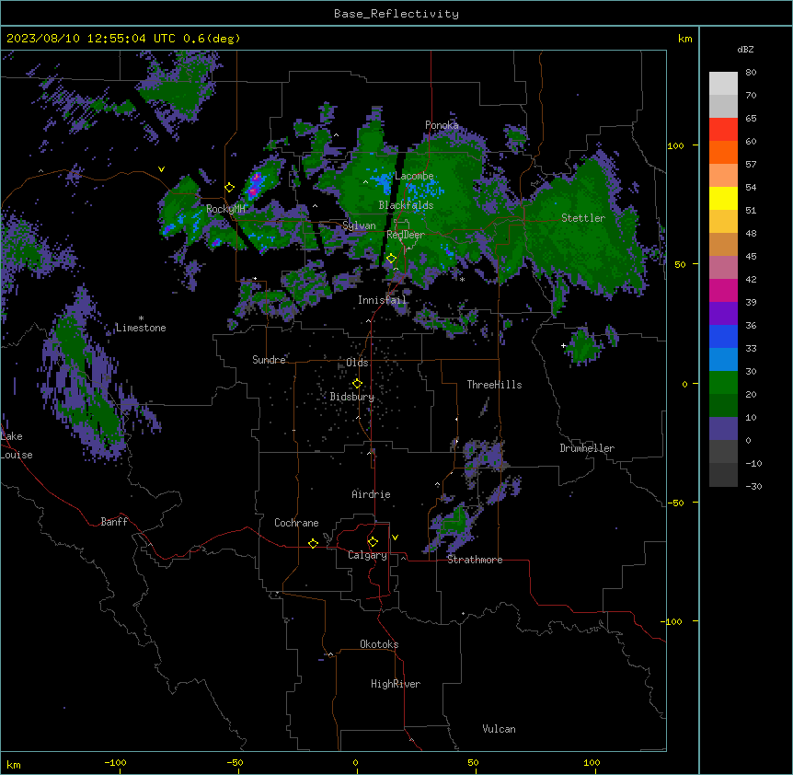Click the Limestone label
This screenshot has height=775, width=793.
[141, 328]
